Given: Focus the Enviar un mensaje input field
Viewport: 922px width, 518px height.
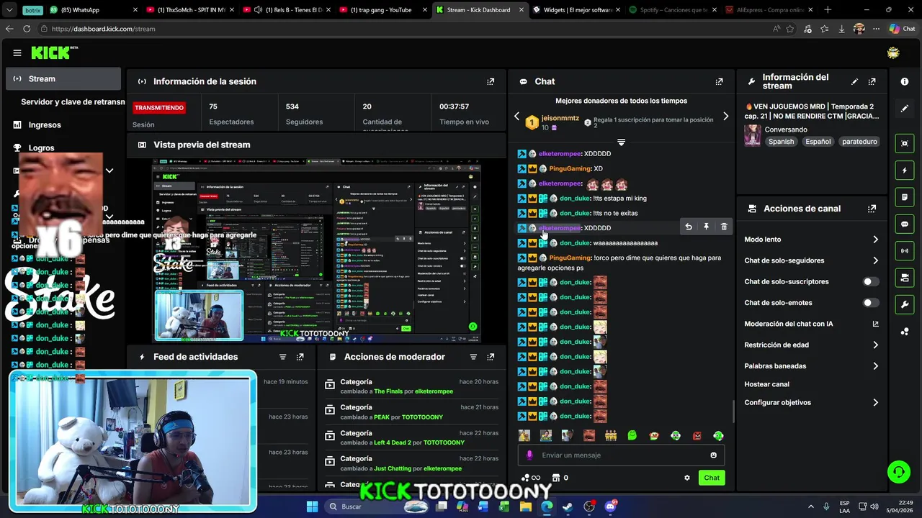Looking at the screenshot, I should point(621,455).
